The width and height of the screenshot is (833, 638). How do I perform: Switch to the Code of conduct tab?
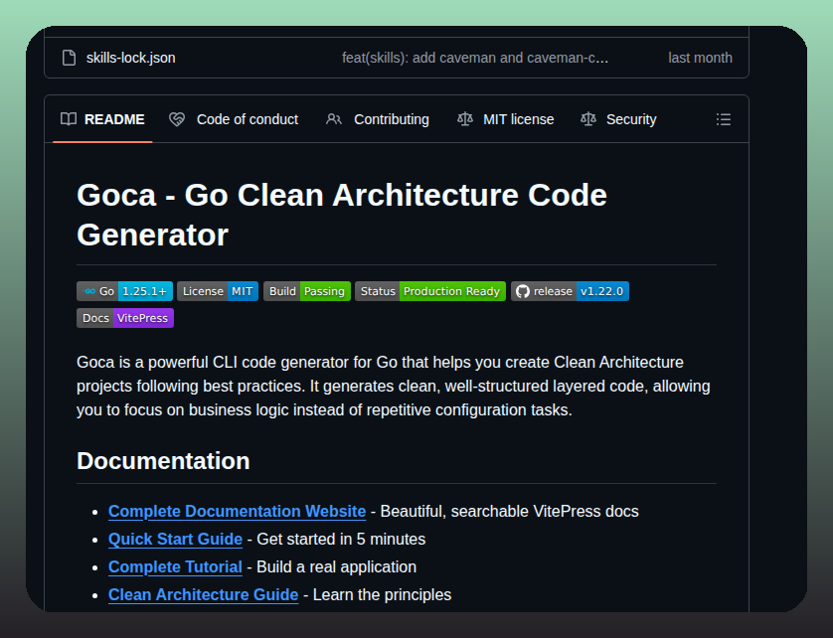click(x=234, y=119)
